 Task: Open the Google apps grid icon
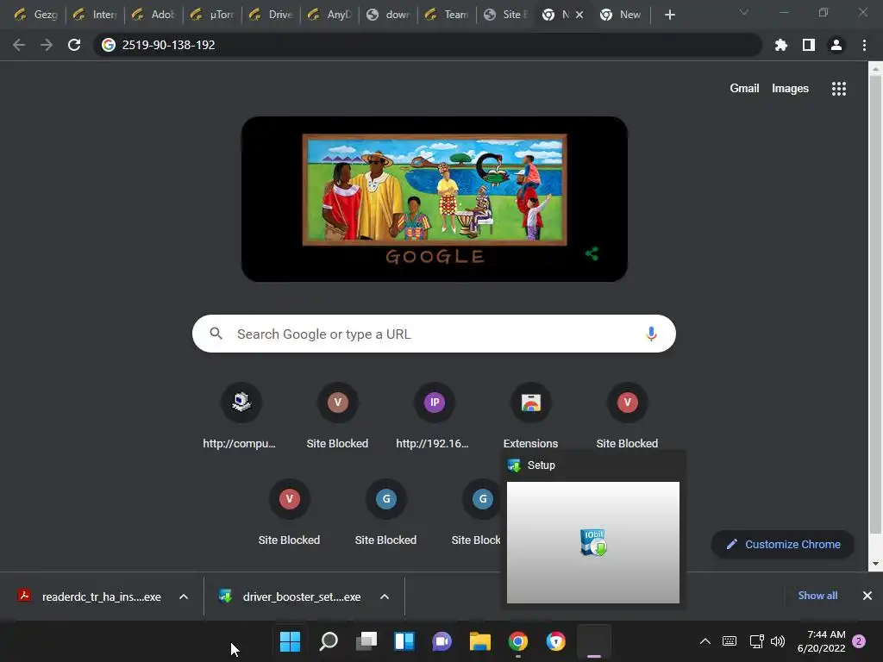point(838,89)
